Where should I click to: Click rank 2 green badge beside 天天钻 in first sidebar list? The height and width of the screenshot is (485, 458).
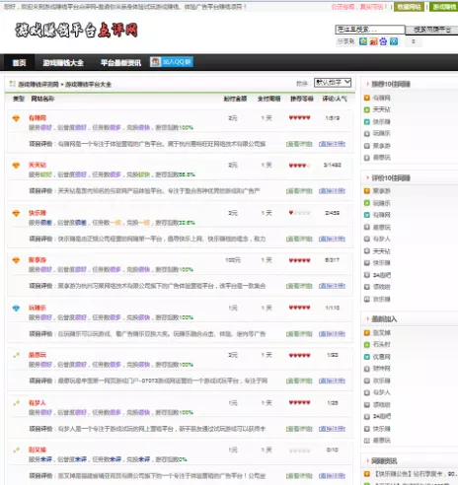[367, 109]
